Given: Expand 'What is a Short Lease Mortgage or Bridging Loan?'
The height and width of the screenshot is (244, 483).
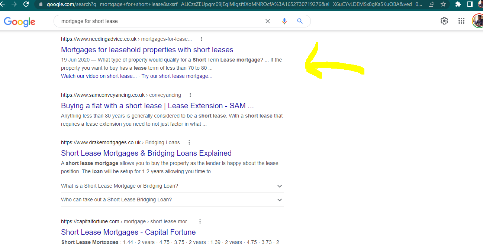Looking at the screenshot, I should [x=280, y=186].
